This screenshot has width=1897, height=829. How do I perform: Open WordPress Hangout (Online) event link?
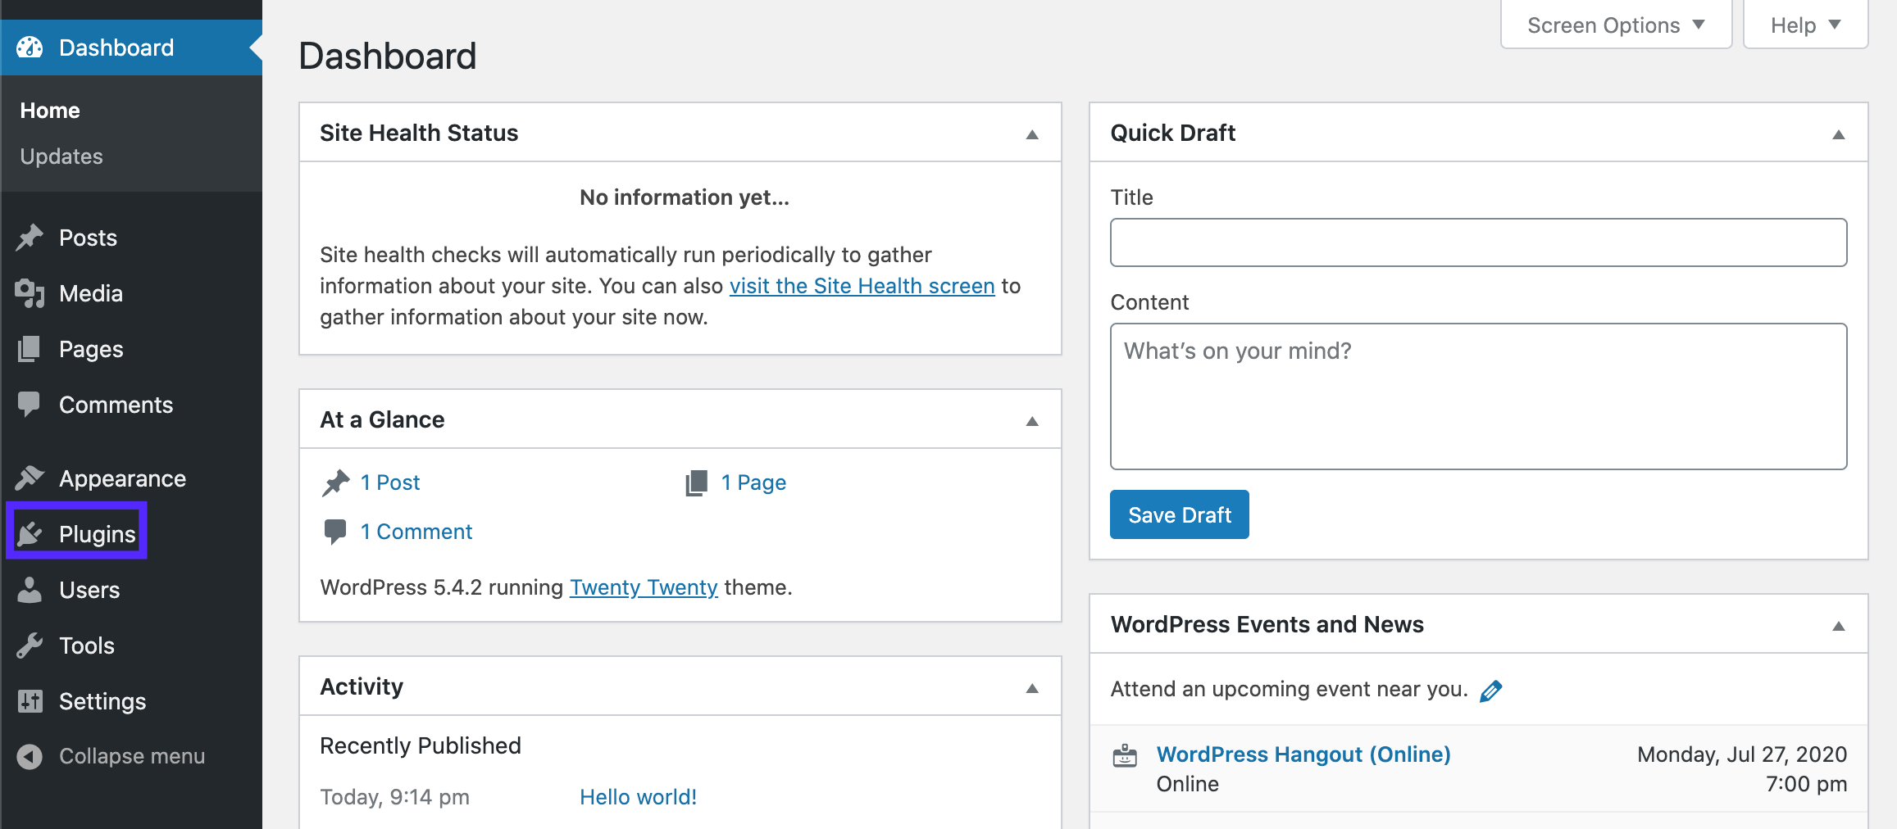tap(1303, 754)
